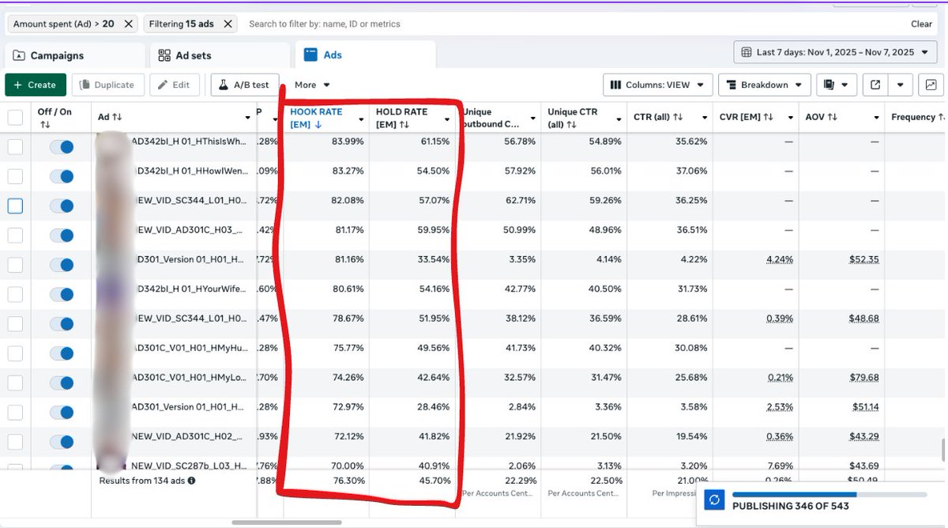The width and height of the screenshot is (948, 528).
Task: Remove the Amount spent filter with its X
Action: point(129,24)
